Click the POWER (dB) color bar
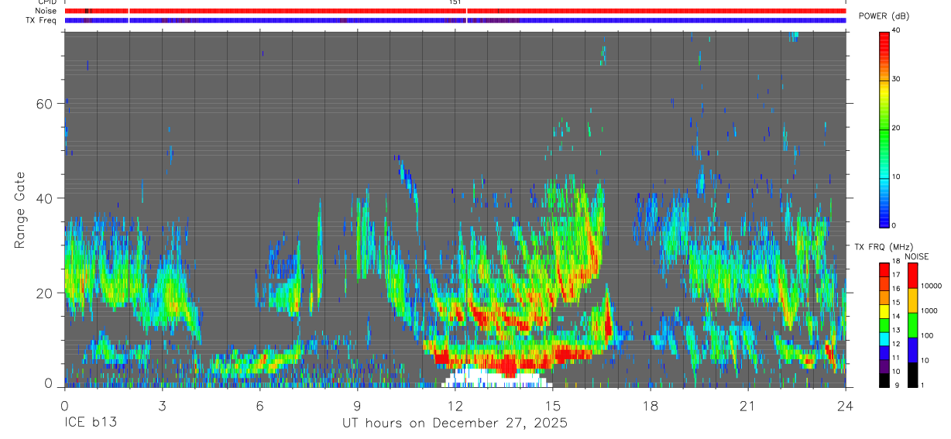 coord(884,129)
